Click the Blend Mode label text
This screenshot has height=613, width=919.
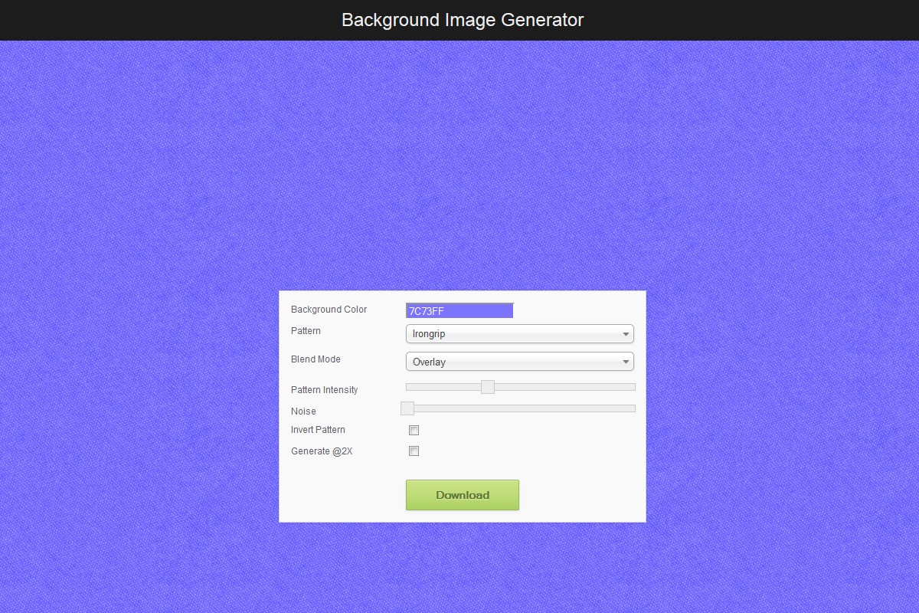(x=316, y=359)
